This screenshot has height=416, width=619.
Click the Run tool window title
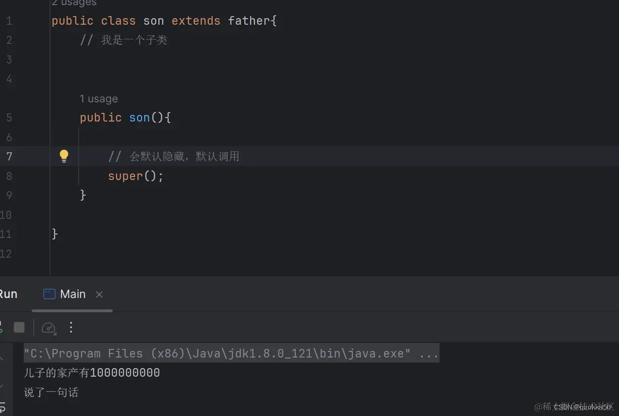[x=8, y=294]
